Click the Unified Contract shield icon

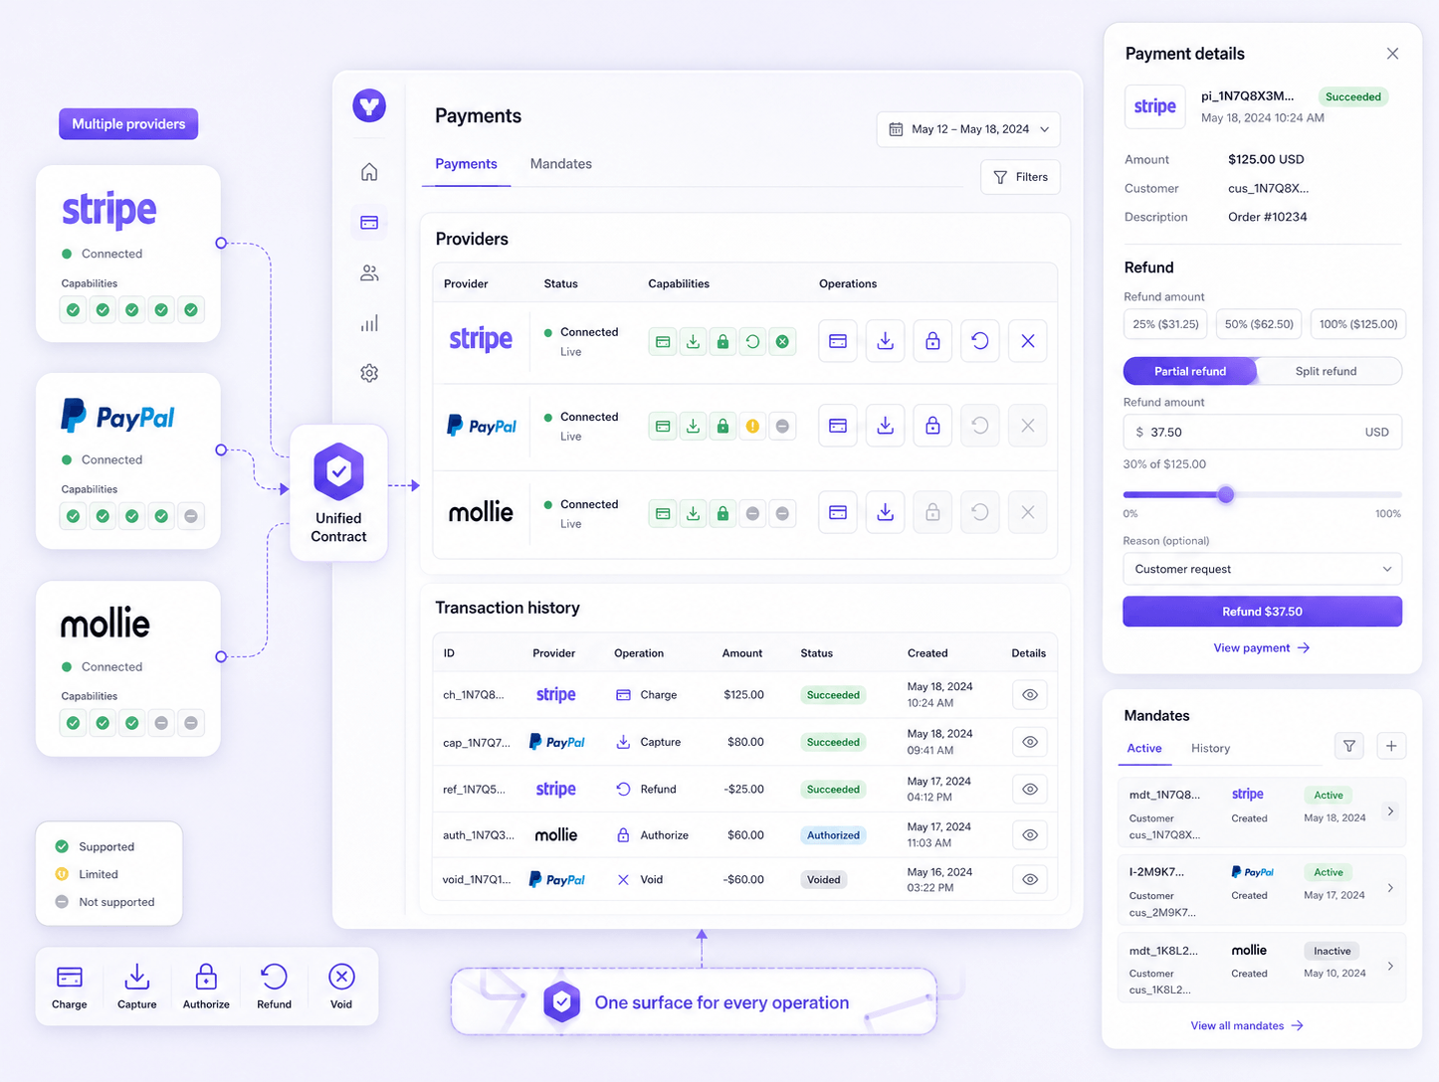click(x=339, y=471)
